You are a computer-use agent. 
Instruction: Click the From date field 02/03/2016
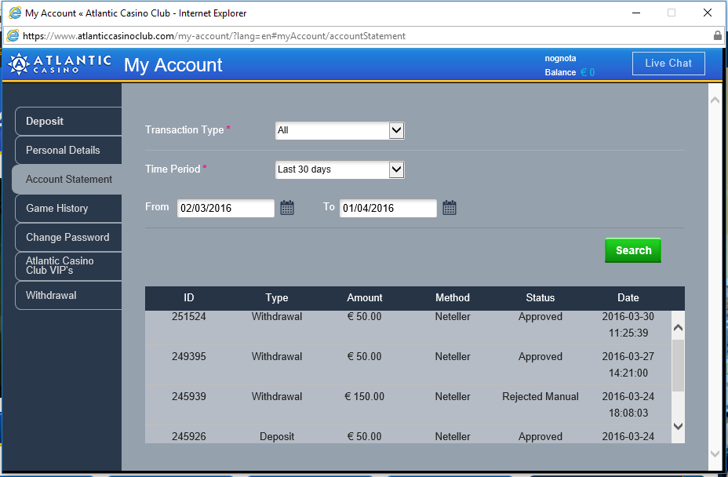226,208
